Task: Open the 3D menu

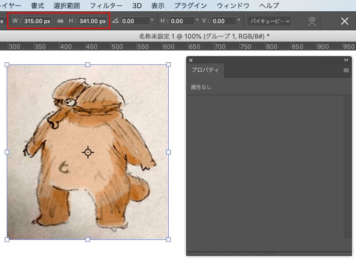Action: pos(137,6)
